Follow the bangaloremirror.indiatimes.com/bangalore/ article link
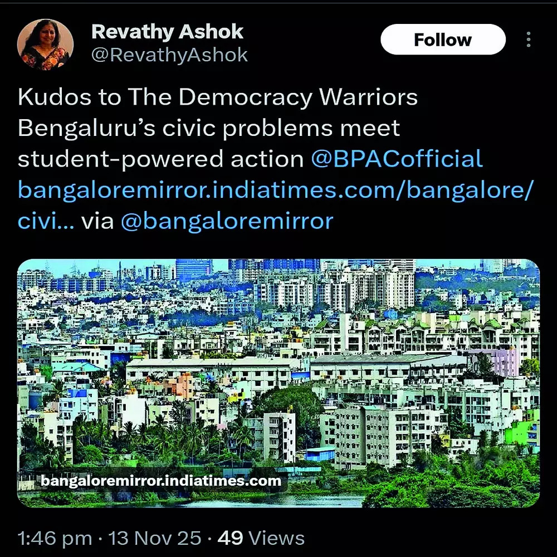The width and height of the screenshot is (557, 557). [x=276, y=190]
